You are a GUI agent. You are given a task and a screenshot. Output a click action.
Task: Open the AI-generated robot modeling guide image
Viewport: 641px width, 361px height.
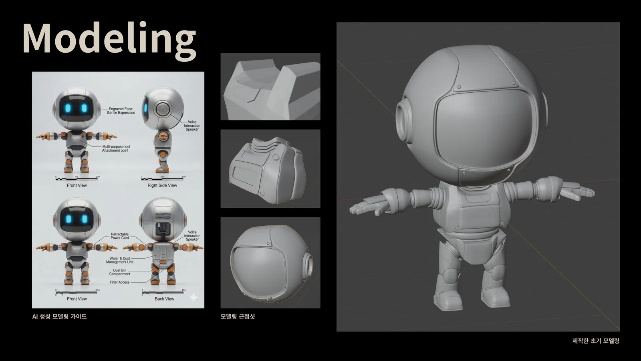click(x=118, y=190)
